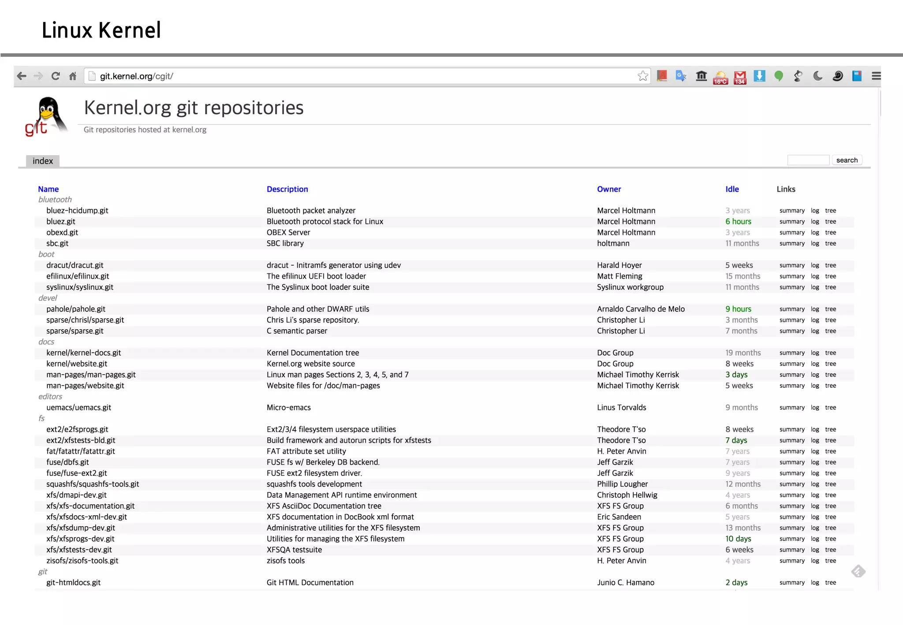Open tree link for obexd.git

(831, 233)
